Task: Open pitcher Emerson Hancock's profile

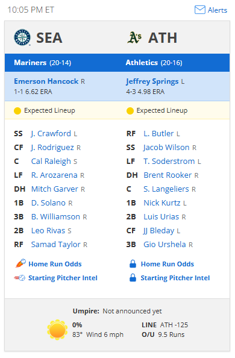Action: tap(46, 81)
